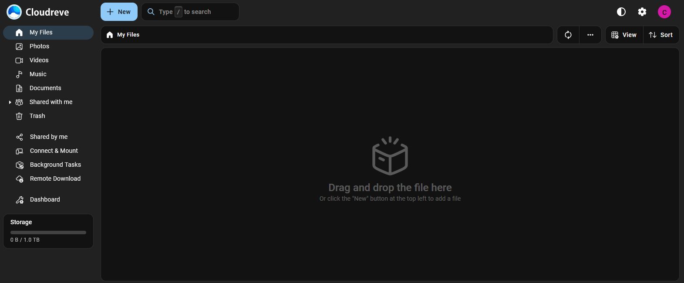Click the Cloudreve logo icon

click(14, 12)
